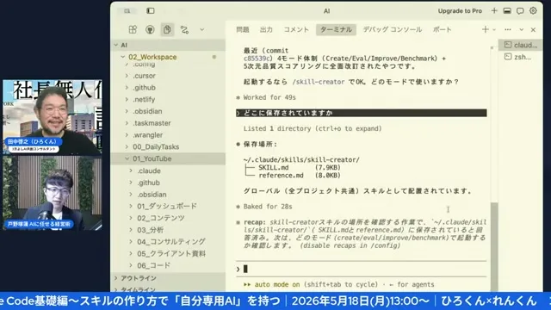
Task: Click SKILL.md in the terminal file tree
Action: 274,168
